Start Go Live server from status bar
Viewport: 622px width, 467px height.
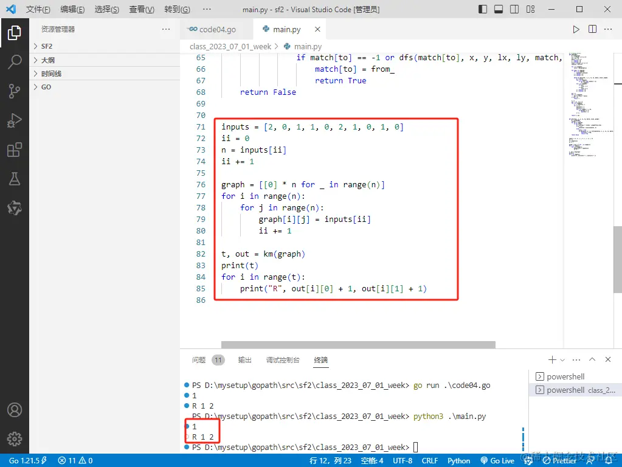point(497,461)
